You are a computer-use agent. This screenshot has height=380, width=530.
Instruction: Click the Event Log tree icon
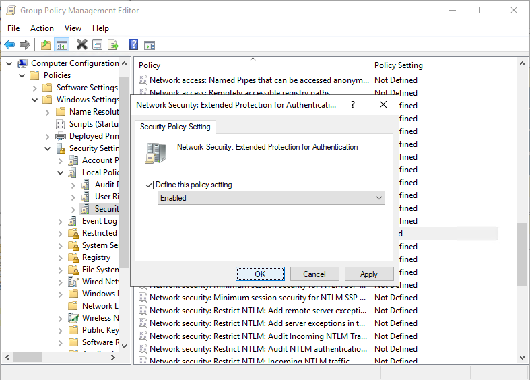[72, 221]
